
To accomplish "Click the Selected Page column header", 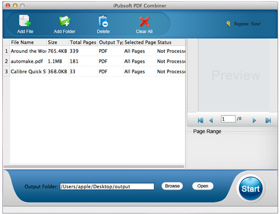I will (140, 43).
